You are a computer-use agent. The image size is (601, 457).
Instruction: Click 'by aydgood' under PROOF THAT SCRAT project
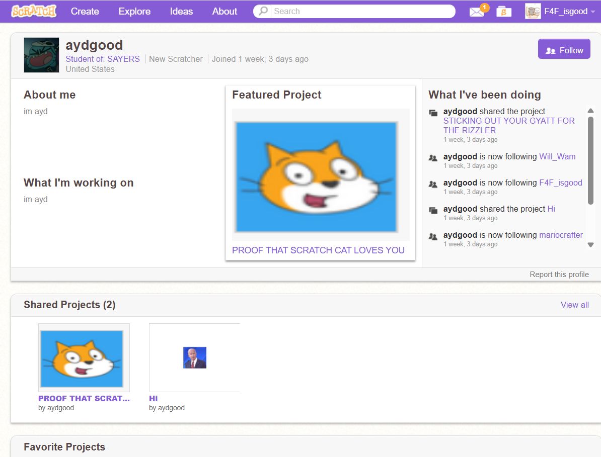point(56,408)
